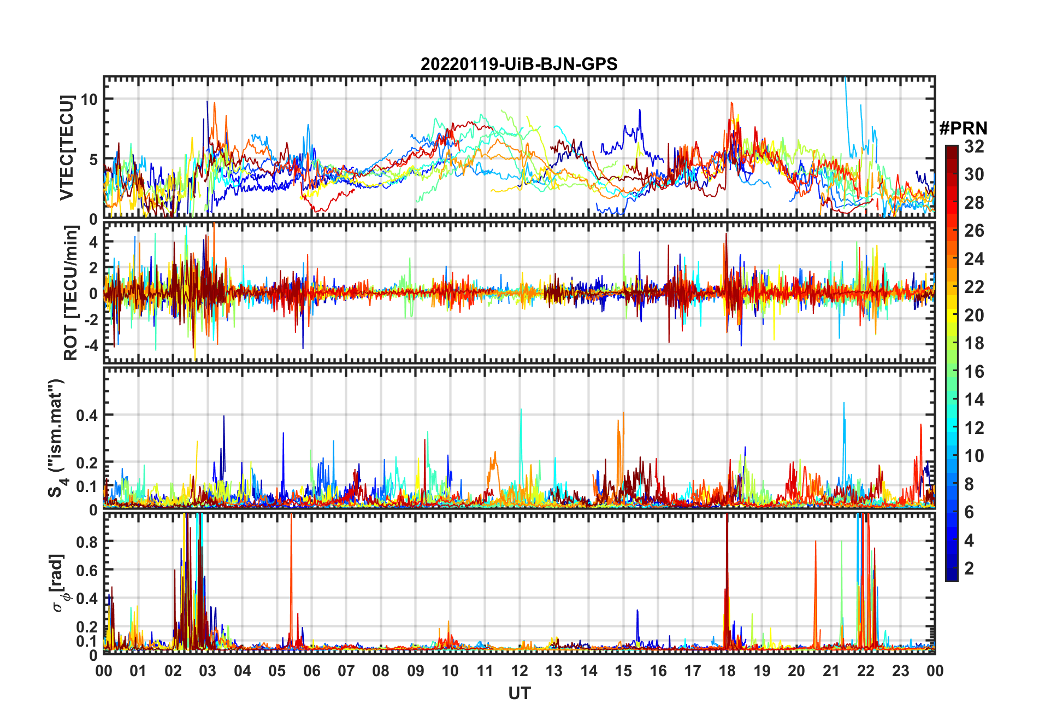Click the x-axis tick label 12
Screen dimensions: 1039x727
[x=519, y=671]
